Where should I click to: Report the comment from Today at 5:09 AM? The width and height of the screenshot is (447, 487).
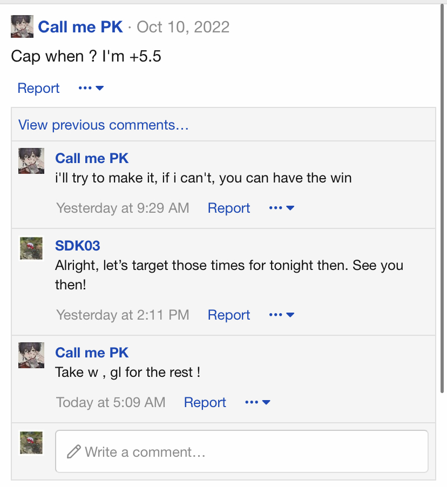205,403
